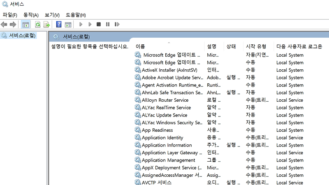
Task: Click gear icon of Application Identity
Action: coord(138,137)
